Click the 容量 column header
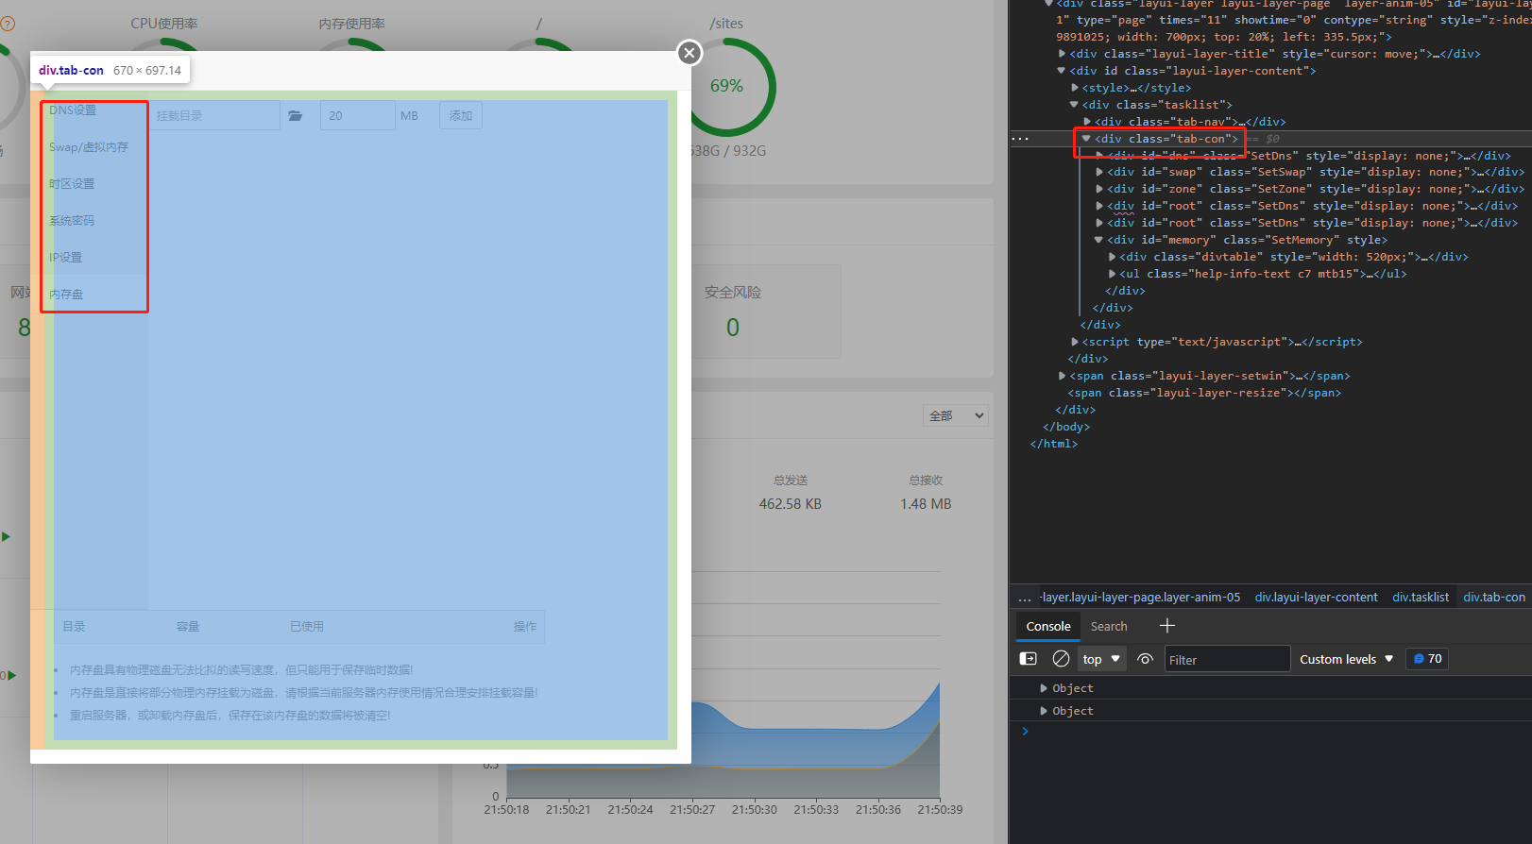 [x=188, y=627]
